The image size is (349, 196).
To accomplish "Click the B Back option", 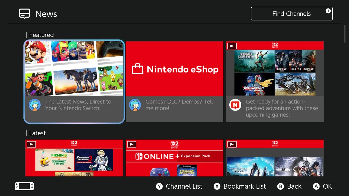I will 289,186.
